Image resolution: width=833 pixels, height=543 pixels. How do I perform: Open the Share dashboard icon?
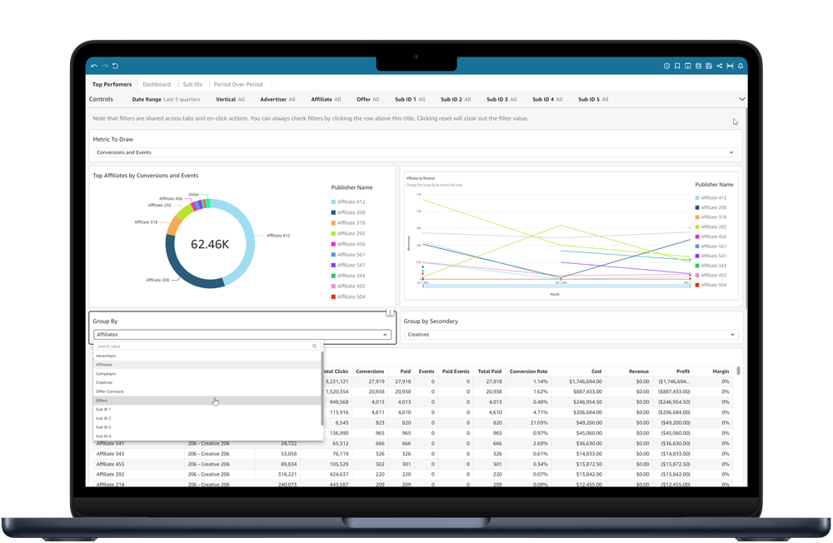click(x=719, y=65)
